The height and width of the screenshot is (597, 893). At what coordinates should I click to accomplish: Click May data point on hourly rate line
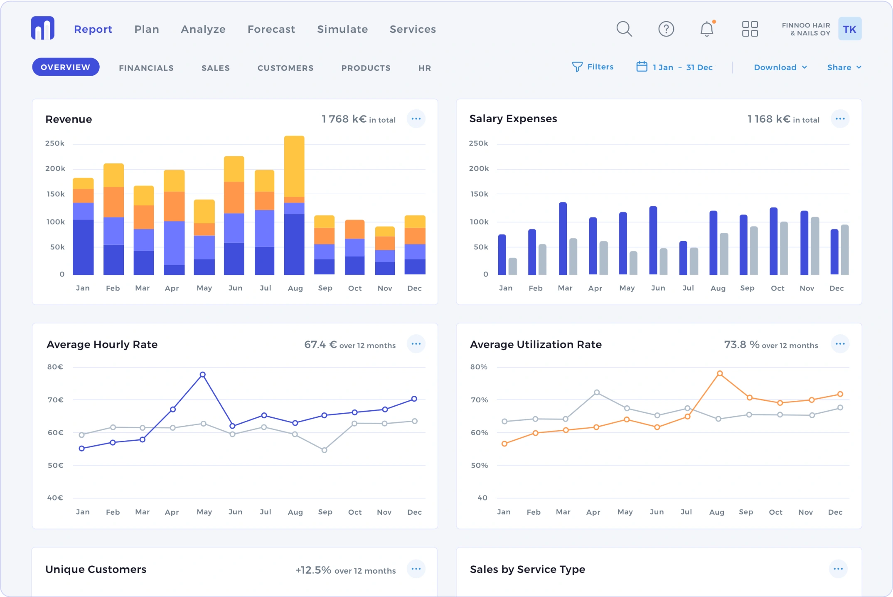tap(203, 375)
